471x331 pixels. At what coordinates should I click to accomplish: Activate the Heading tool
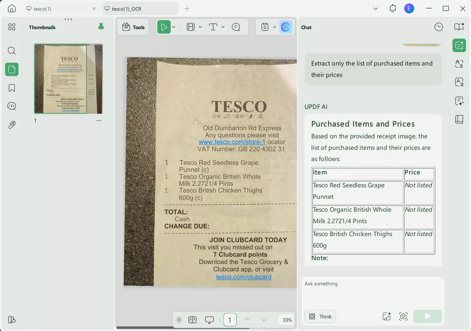pyautogui.click(x=191, y=27)
